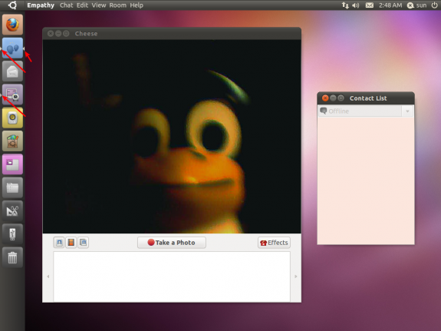Click the empty photo thumbnail strip
Viewport: 441px width, 331px height.
click(172, 276)
